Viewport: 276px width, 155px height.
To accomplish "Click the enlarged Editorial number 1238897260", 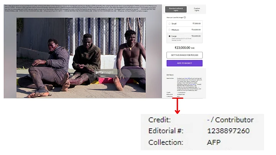I will point(228,131).
